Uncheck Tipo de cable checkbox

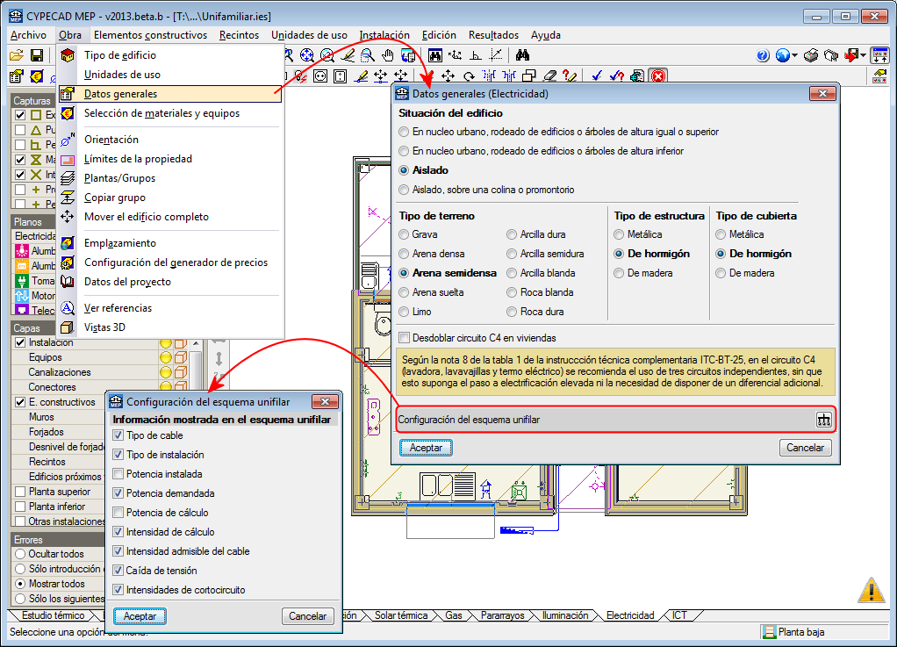point(118,435)
